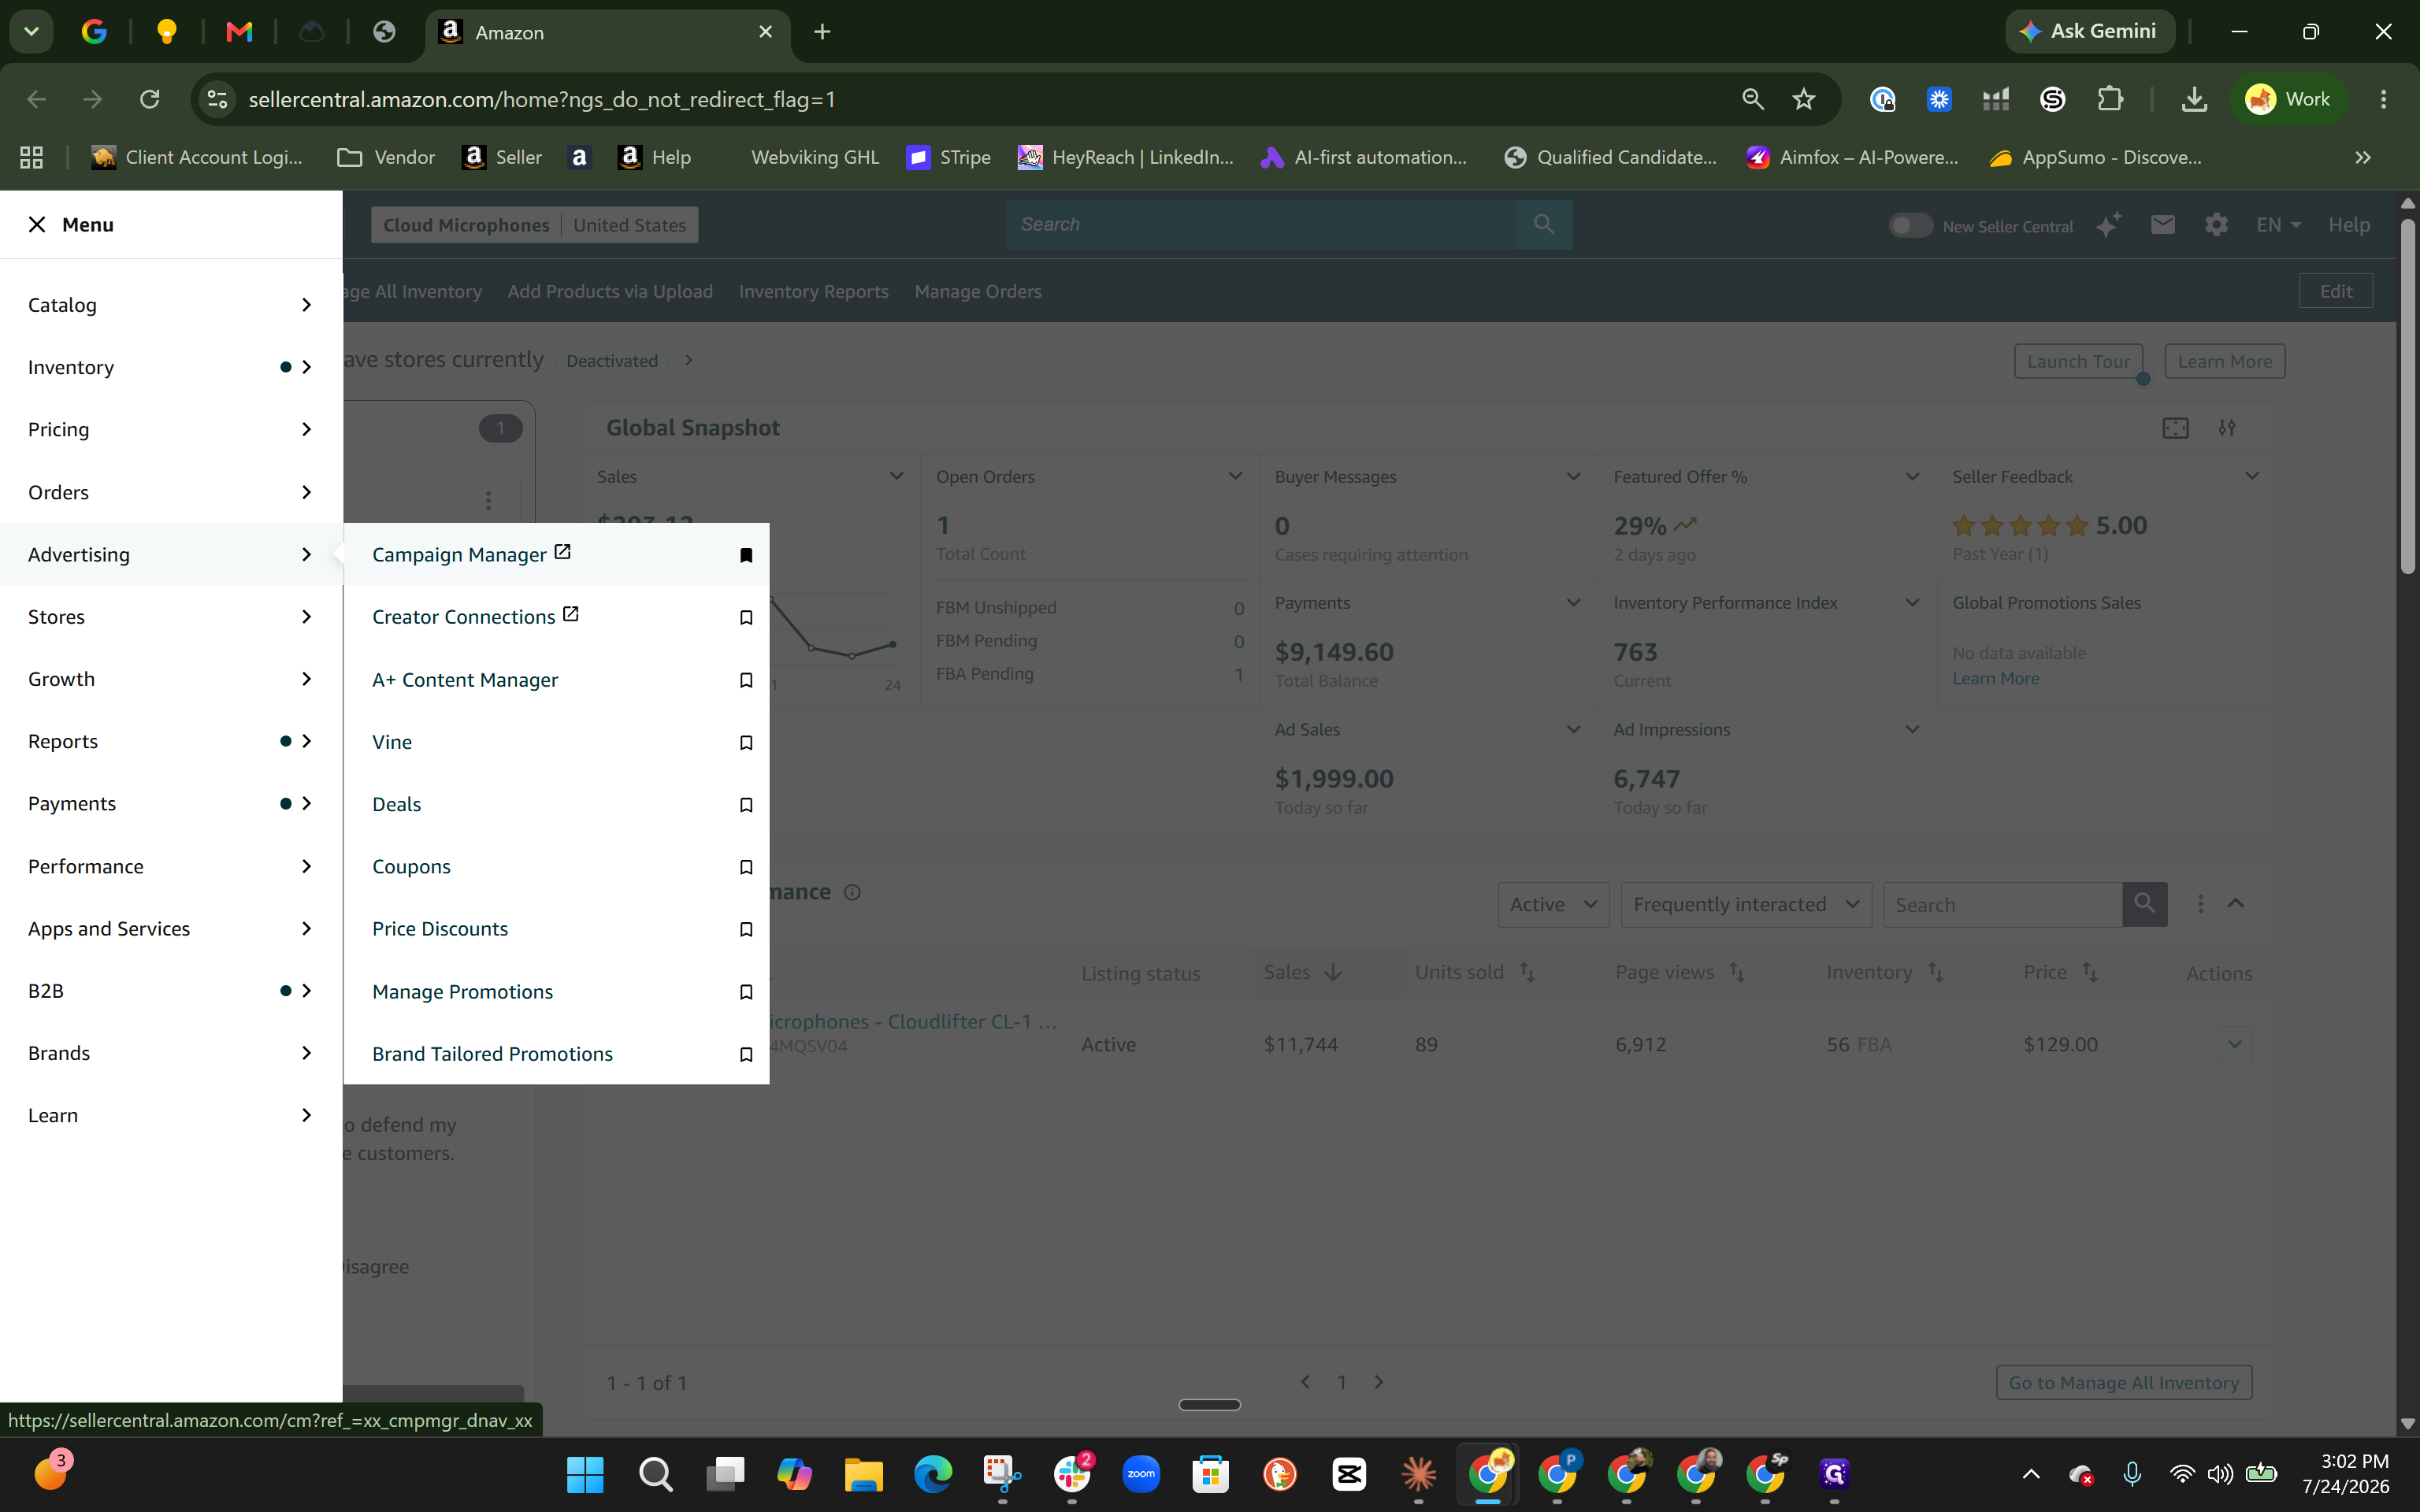The width and height of the screenshot is (2420, 1512).
Task: Expand the Orders menu section
Action: [171, 492]
